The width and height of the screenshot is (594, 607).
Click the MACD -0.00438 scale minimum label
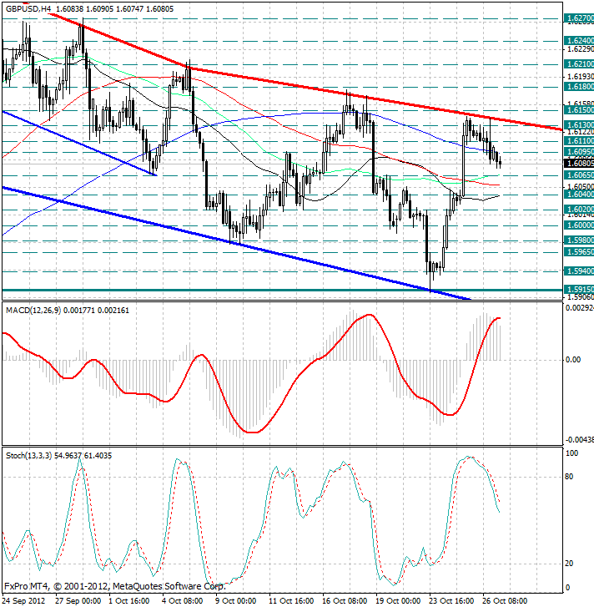(579, 440)
